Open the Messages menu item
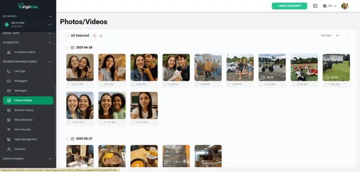Image resolution: width=360 pixels, height=172 pixels. coord(28,91)
